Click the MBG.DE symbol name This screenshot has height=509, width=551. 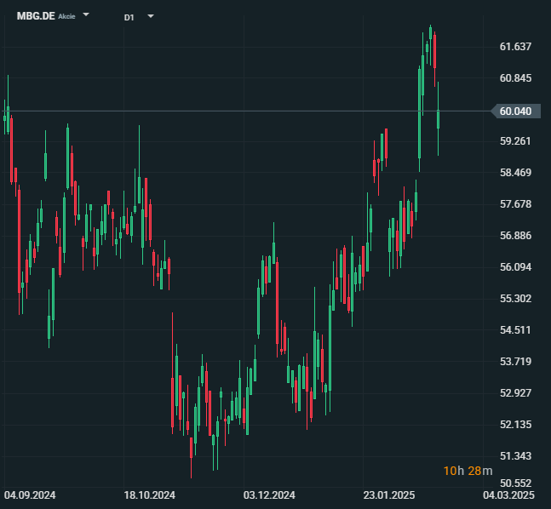[36, 16]
